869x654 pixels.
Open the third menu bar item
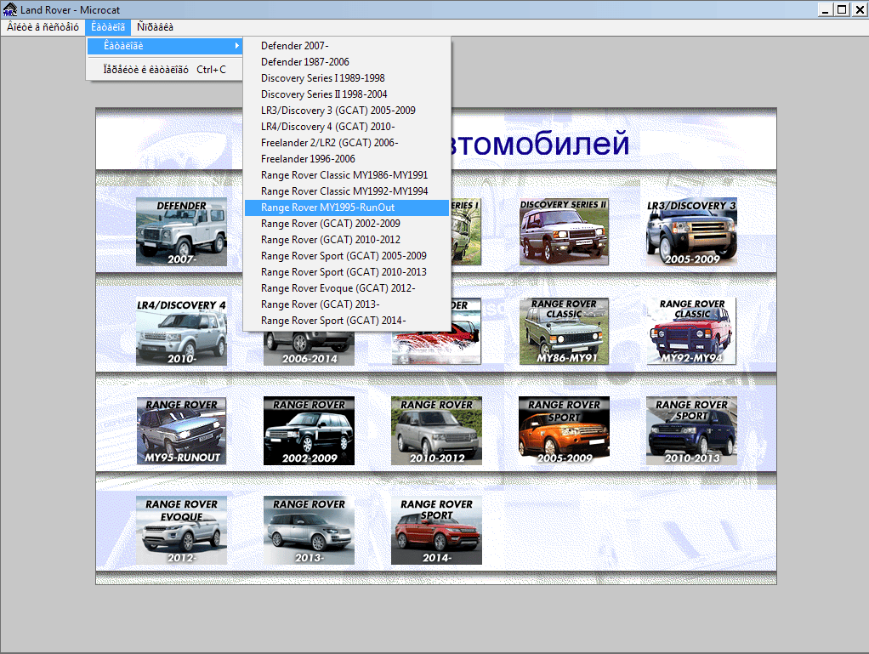155,27
